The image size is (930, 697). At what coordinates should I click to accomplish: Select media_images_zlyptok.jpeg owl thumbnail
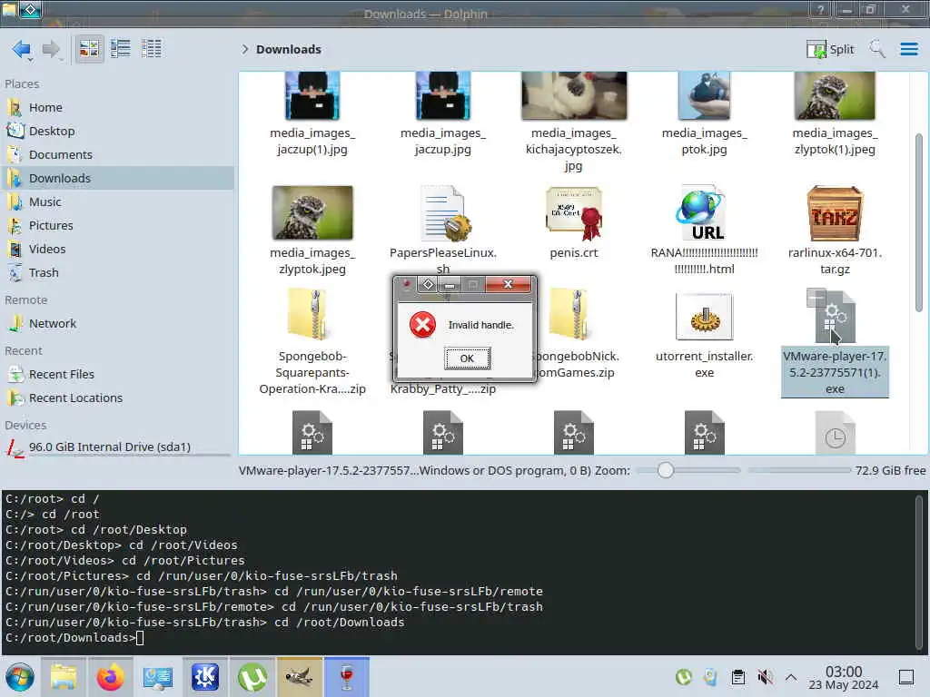tap(312, 212)
